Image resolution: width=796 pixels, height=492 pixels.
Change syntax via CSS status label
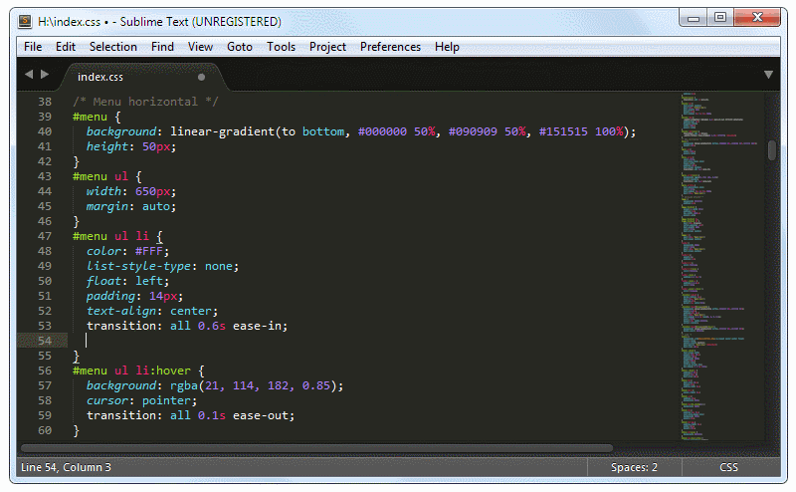(728, 467)
